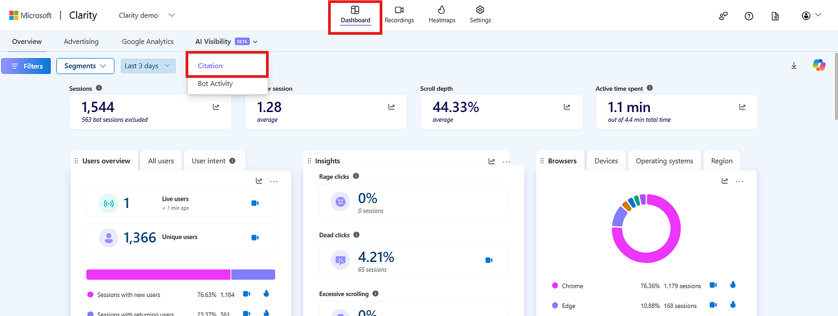The image size is (838, 316).
Task: View info about Sessions metric
Action: 99,88
